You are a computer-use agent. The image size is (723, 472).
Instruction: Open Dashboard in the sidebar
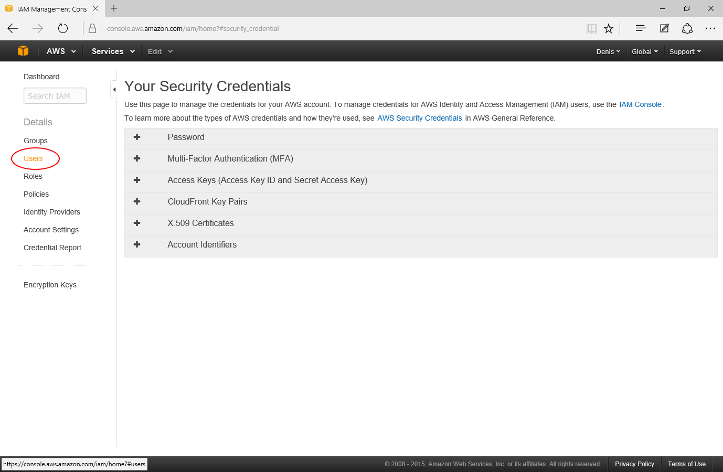click(x=41, y=77)
